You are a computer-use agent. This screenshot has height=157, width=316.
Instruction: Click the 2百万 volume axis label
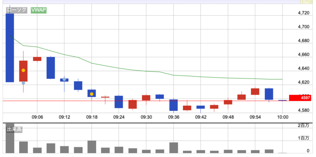click(x=303, y=125)
